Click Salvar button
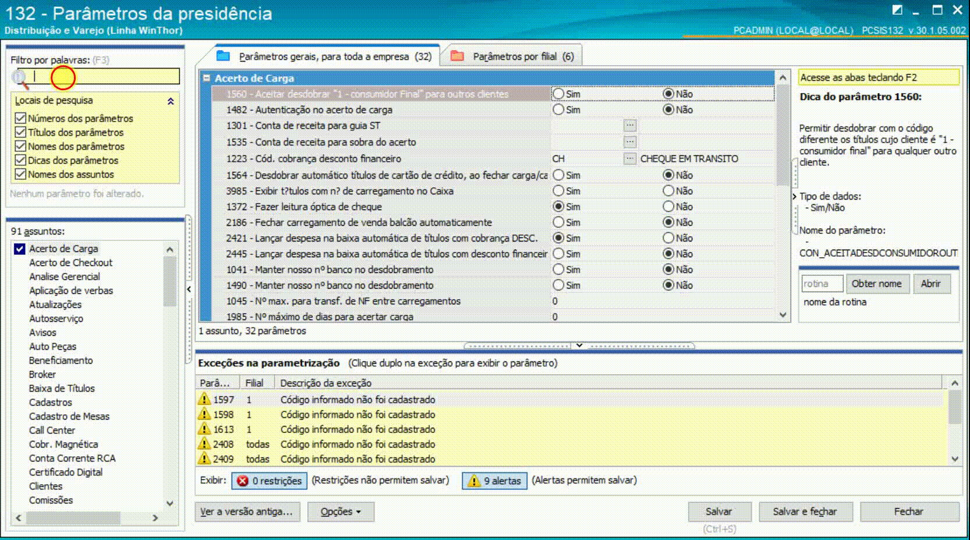Viewport: 970px width, 540px height. pos(718,511)
